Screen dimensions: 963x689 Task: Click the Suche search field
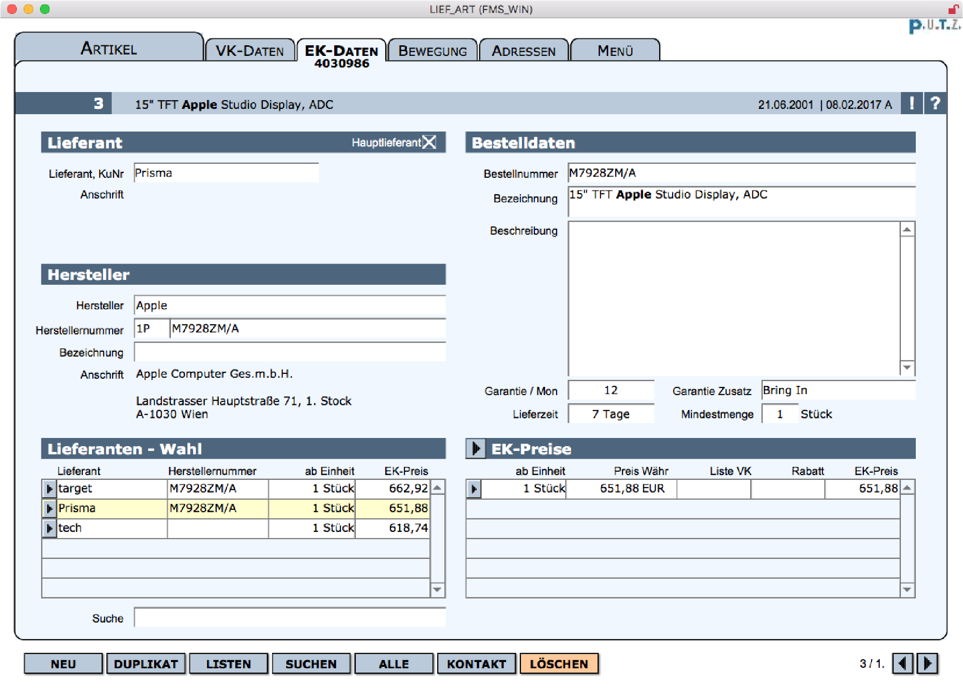click(x=290, y=617)
